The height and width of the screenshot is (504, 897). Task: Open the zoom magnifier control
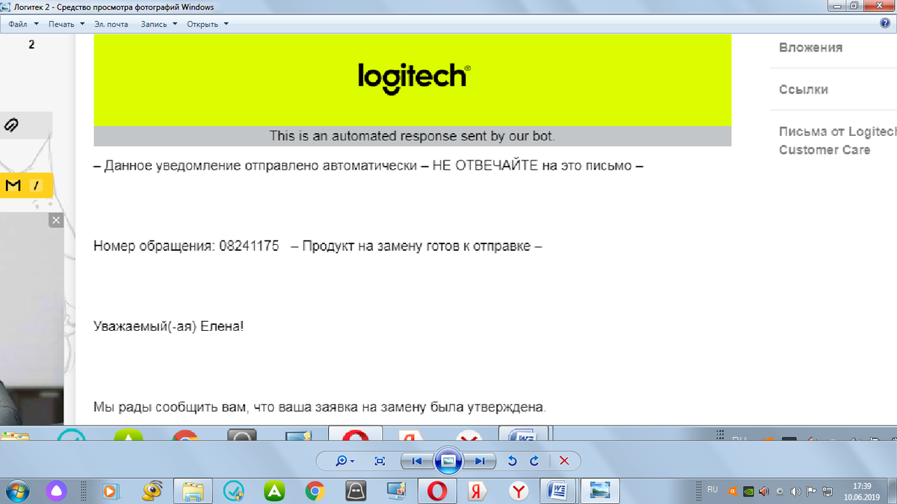tap(344, 461)
